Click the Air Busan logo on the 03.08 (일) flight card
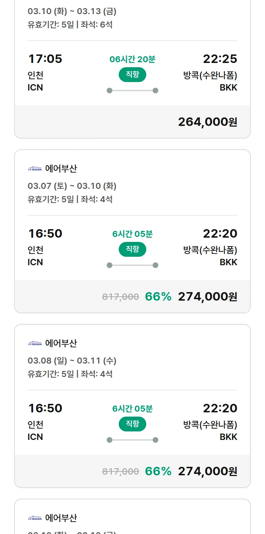Viewport: 265px width, 534px height. (35, 344)
